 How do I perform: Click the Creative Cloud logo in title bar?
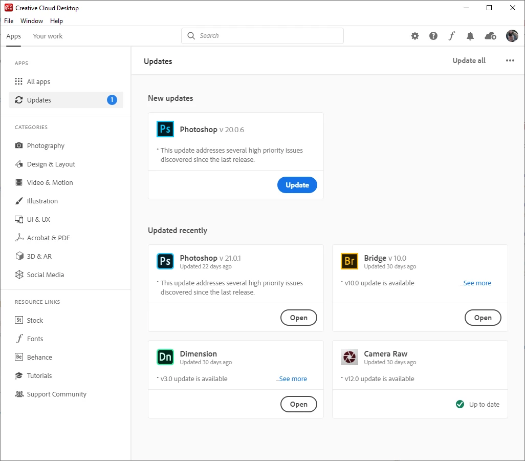8,8
